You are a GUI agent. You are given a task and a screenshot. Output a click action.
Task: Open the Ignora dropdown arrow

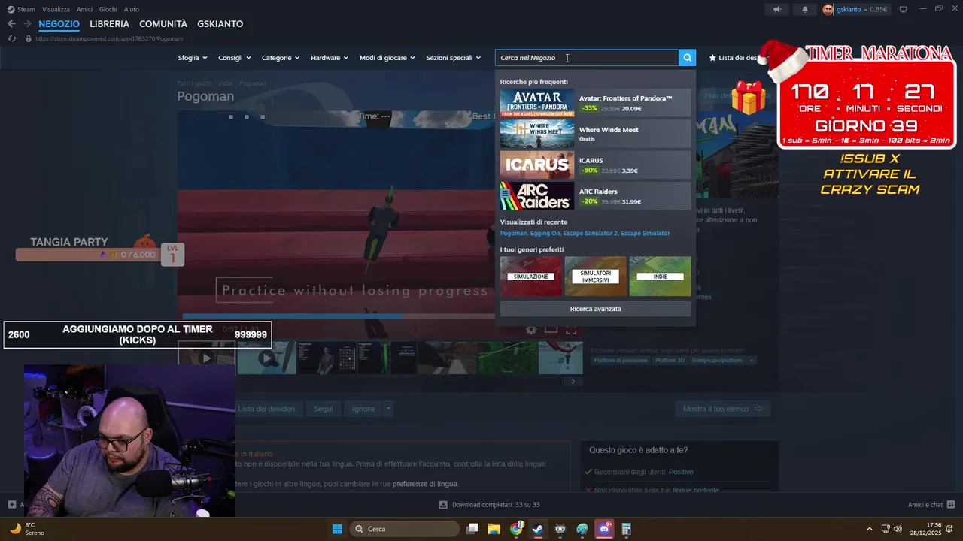(x=388, y=409)
